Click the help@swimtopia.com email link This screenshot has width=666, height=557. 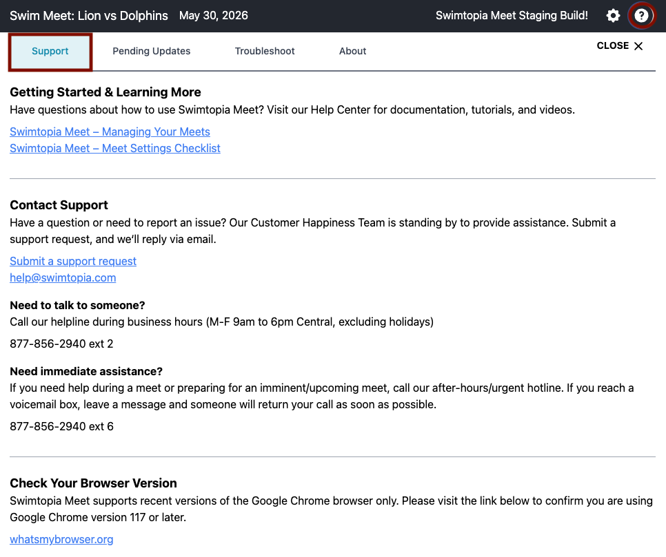point(63,278)
